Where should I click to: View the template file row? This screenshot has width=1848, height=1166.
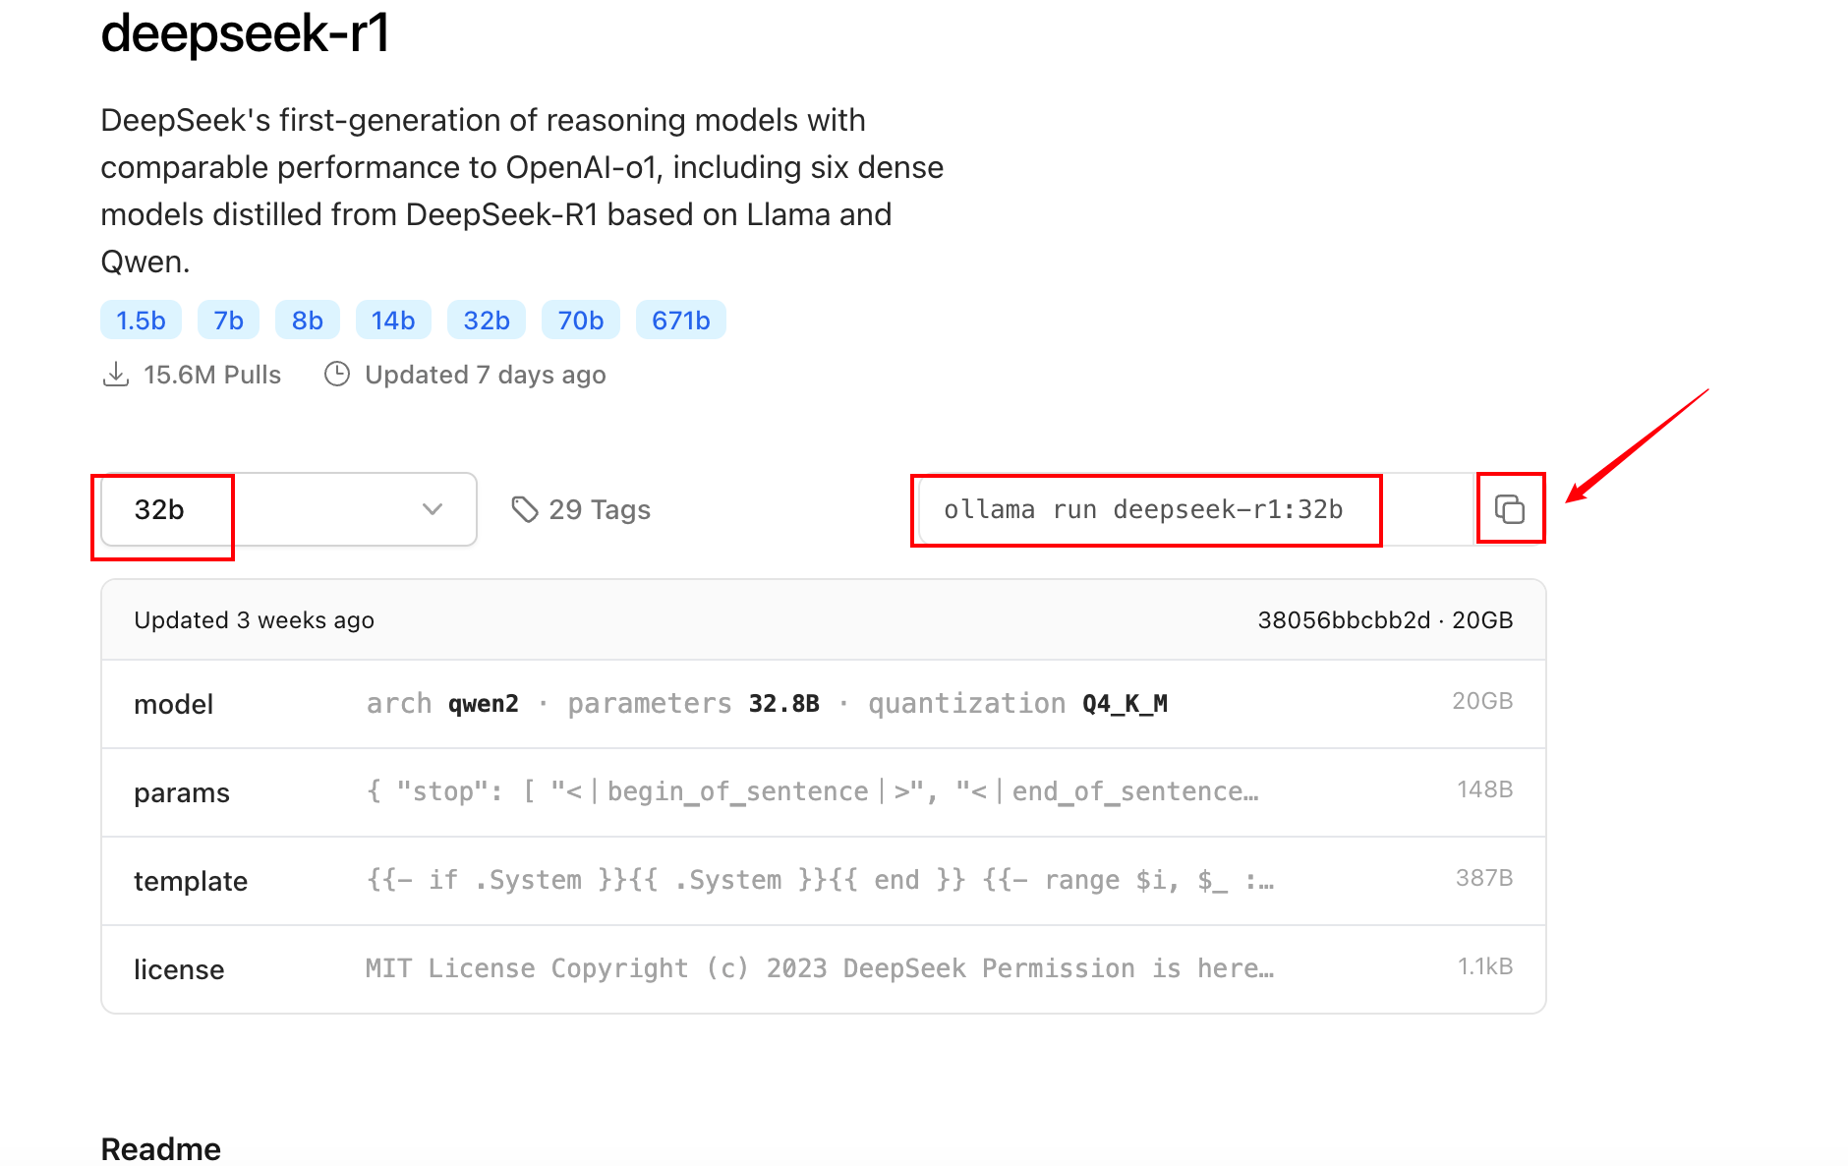click(823, 881)
